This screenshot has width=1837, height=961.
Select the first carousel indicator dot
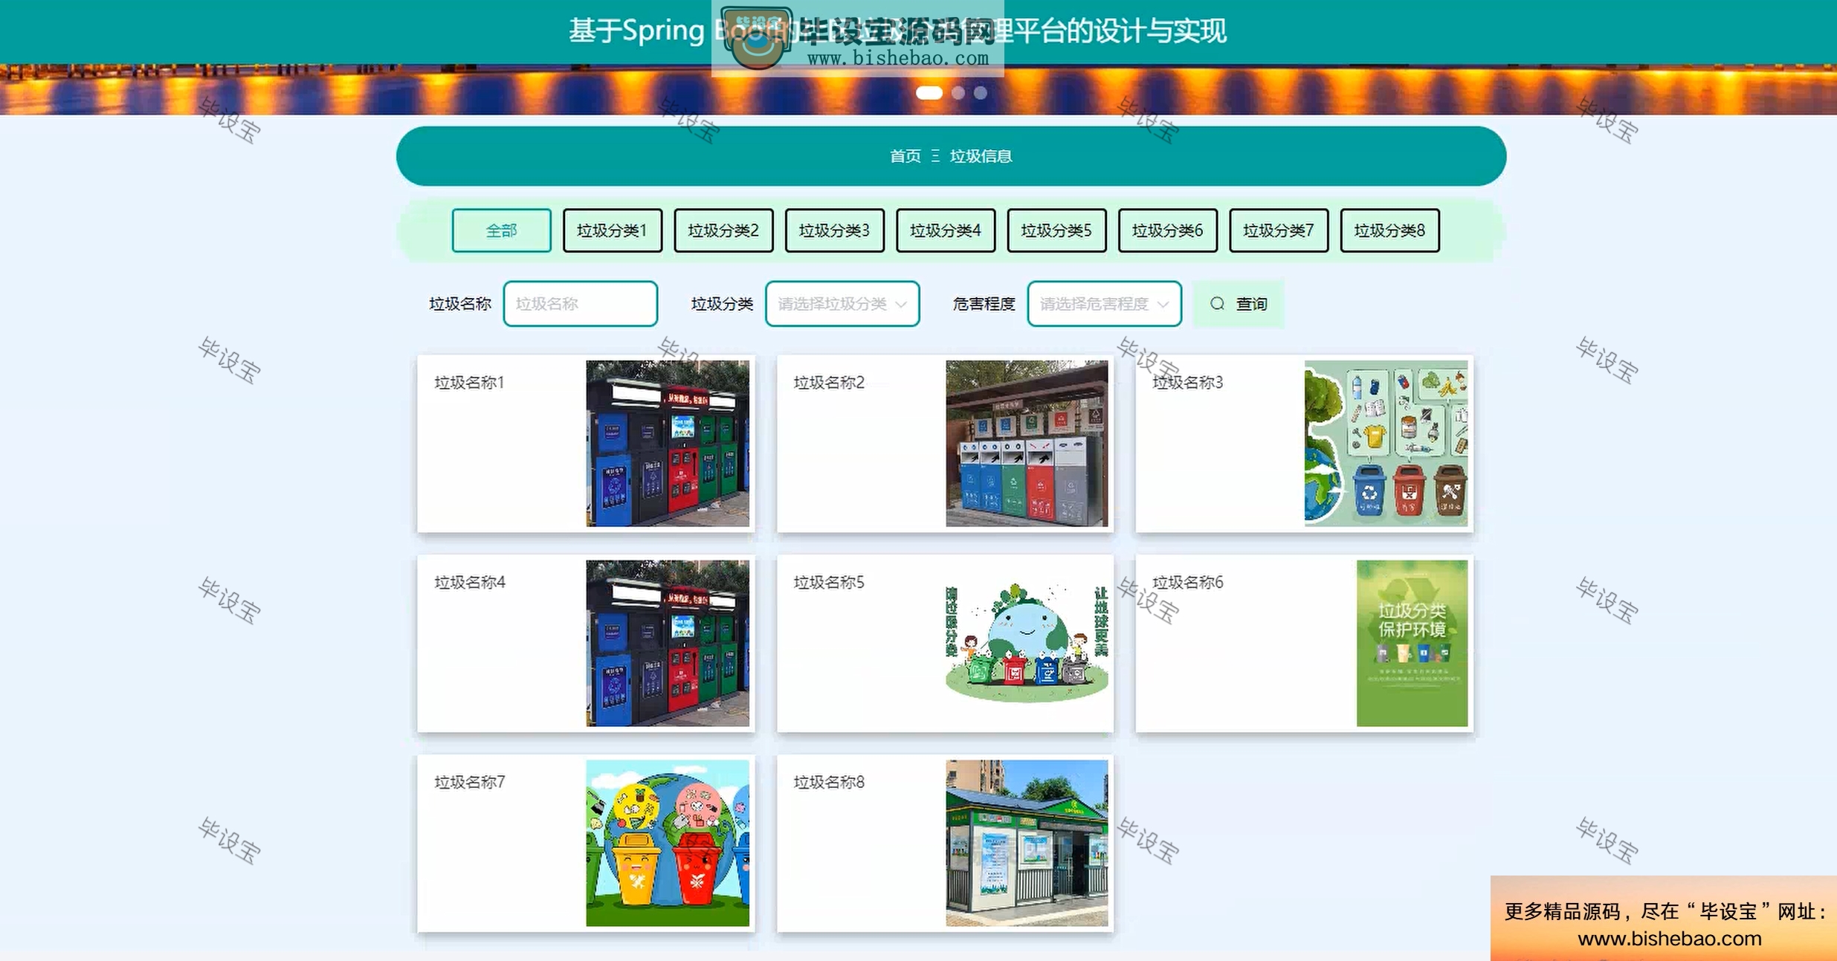click(x=929, y=93)
